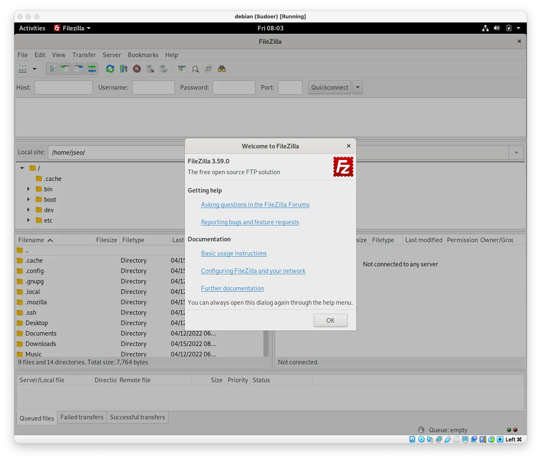541x461 pixels.
Task: Open the Site Manager icon
Action: click(x=22, y=69)
